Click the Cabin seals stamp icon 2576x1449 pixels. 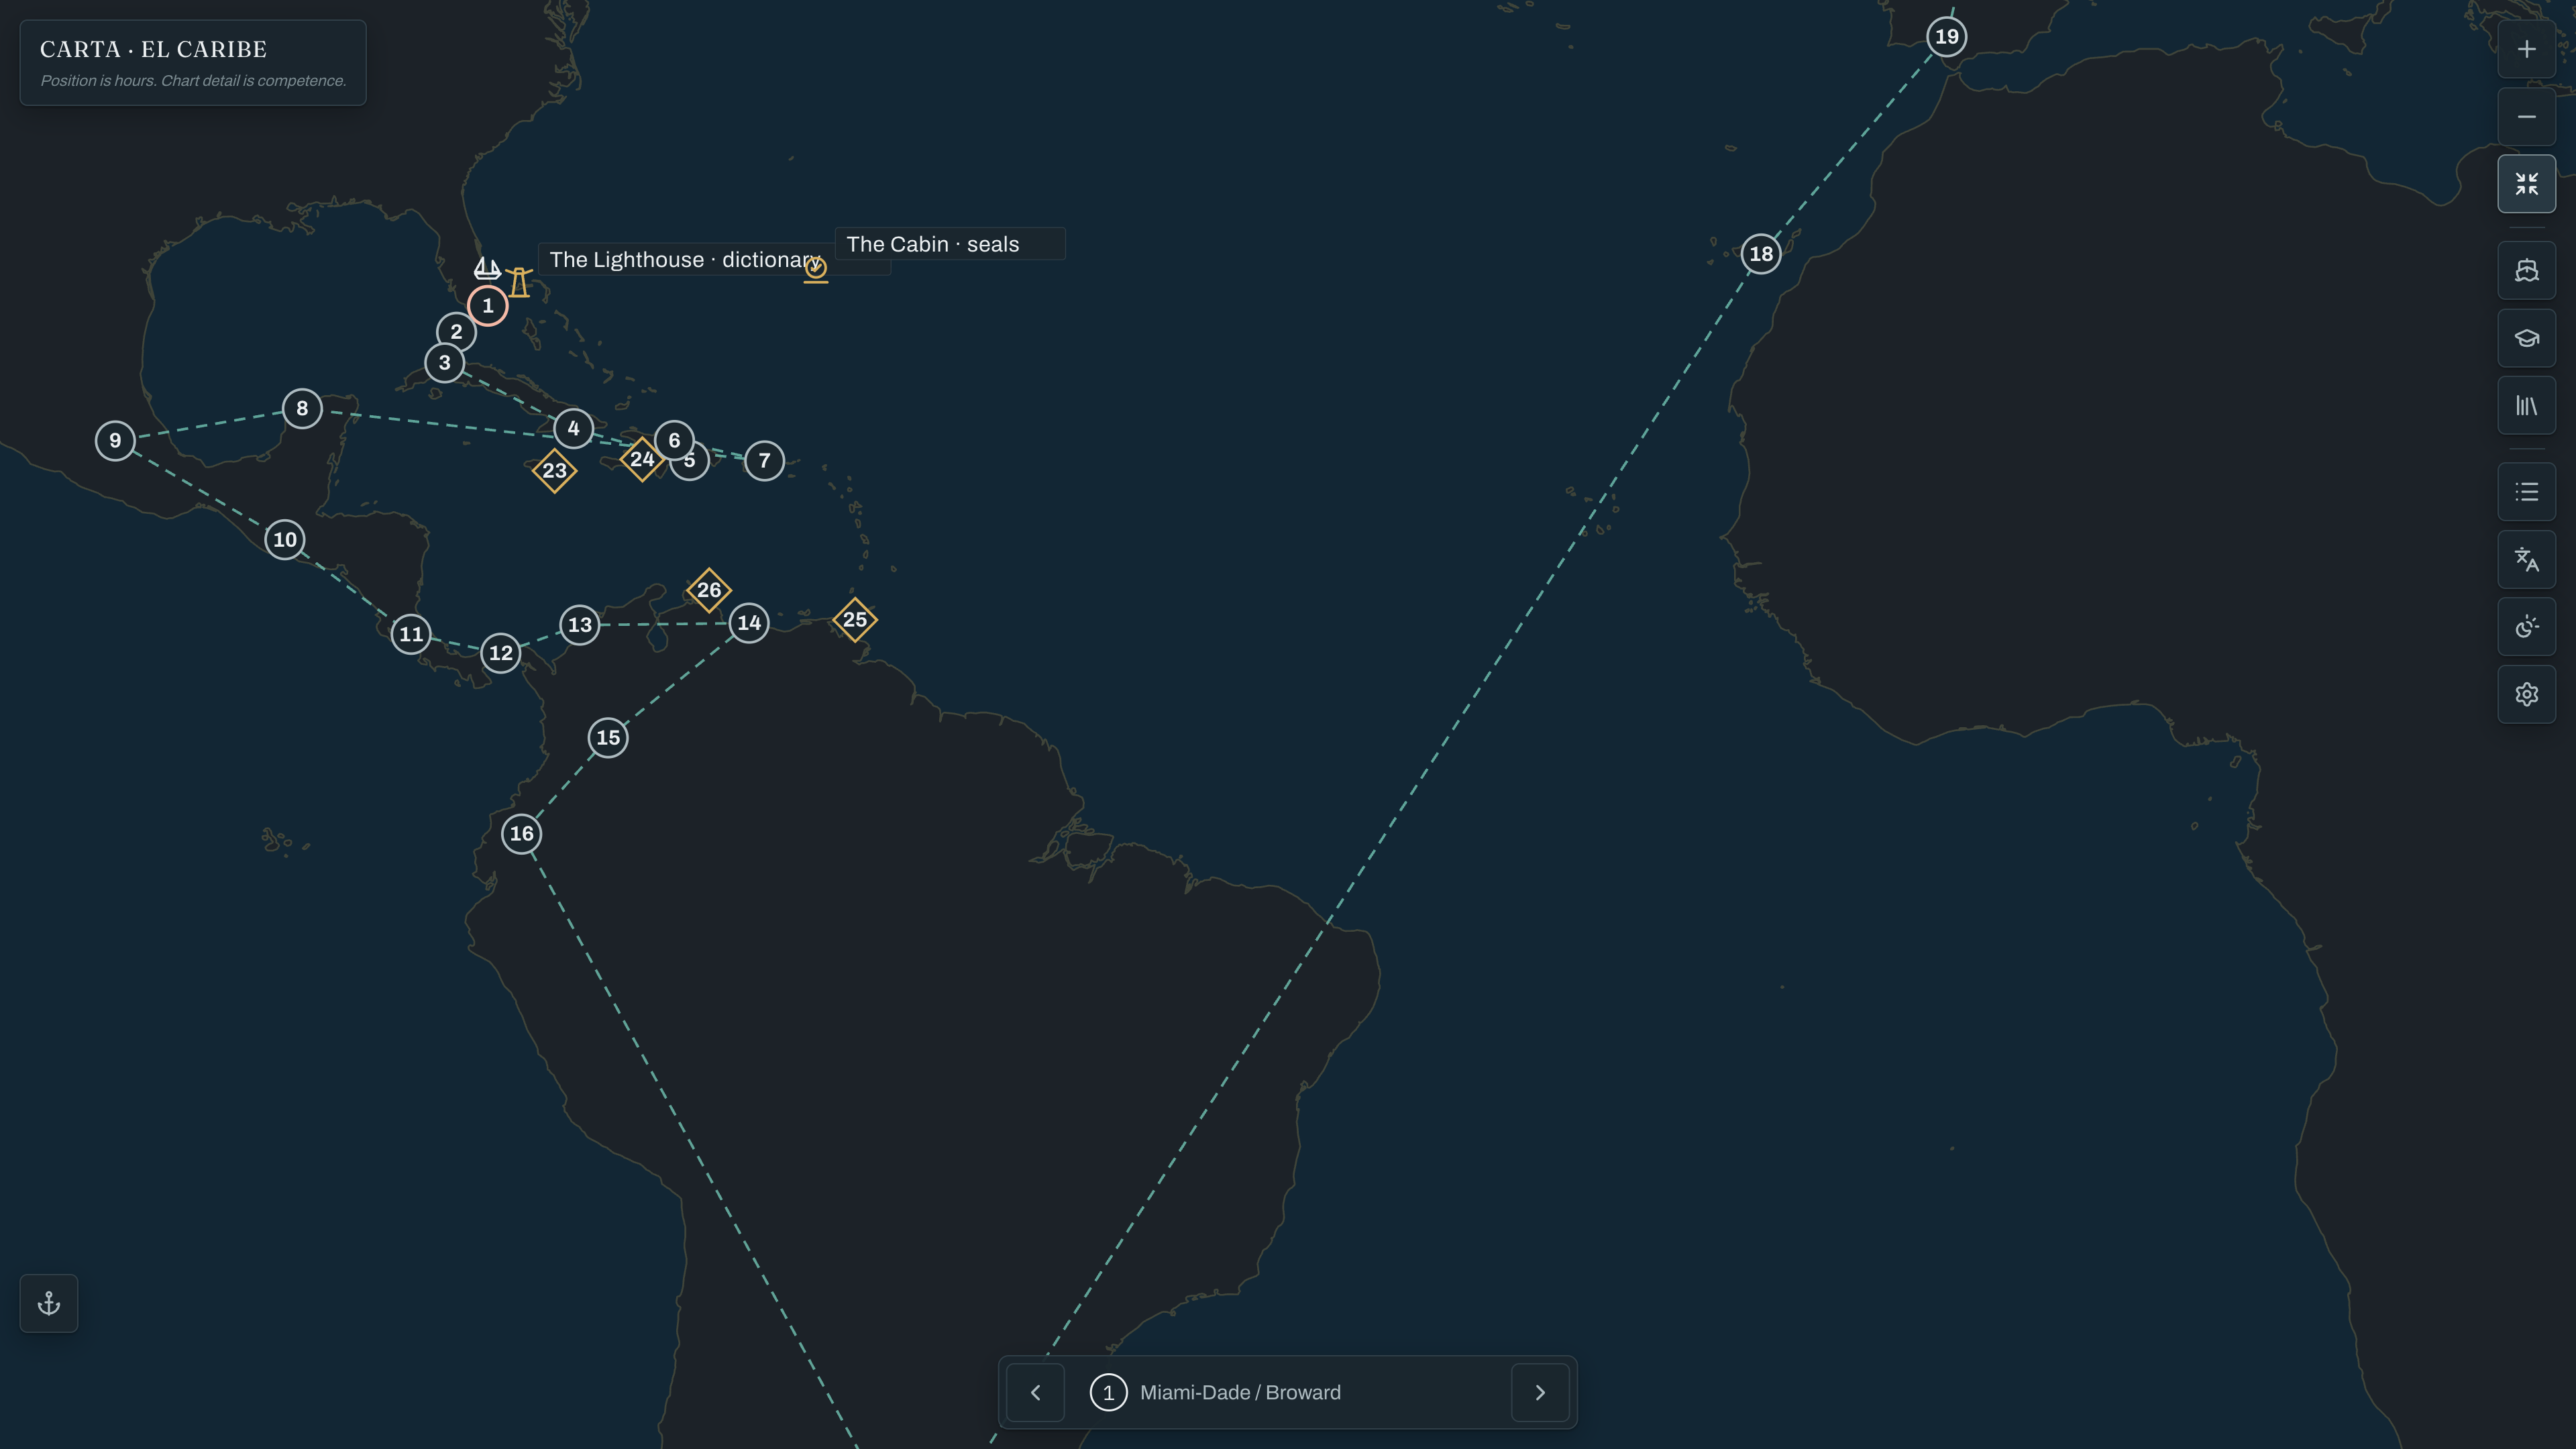tap(816, 269)
